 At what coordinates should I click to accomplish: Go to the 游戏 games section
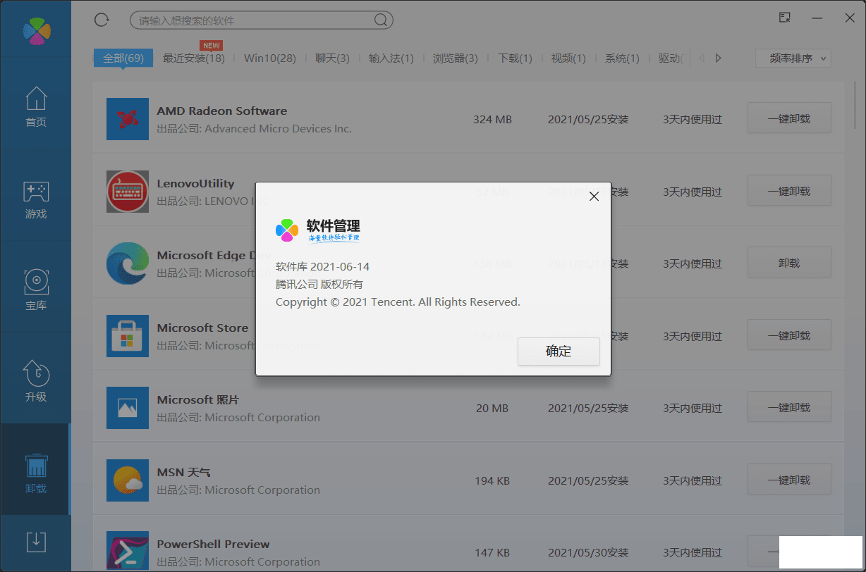(36, 200)
